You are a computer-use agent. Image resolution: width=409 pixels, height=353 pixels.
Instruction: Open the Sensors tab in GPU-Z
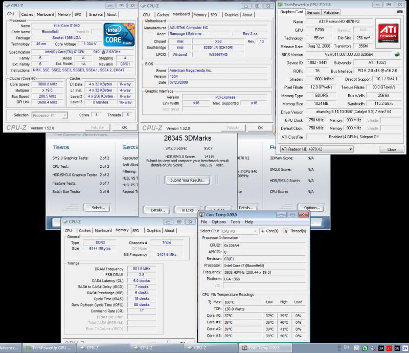point(313,12)
